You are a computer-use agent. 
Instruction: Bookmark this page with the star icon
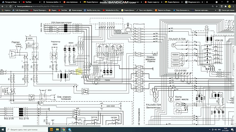[x=217, y=7]
